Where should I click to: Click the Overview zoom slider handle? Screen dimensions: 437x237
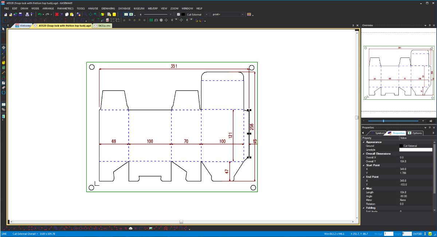point(383,121)
